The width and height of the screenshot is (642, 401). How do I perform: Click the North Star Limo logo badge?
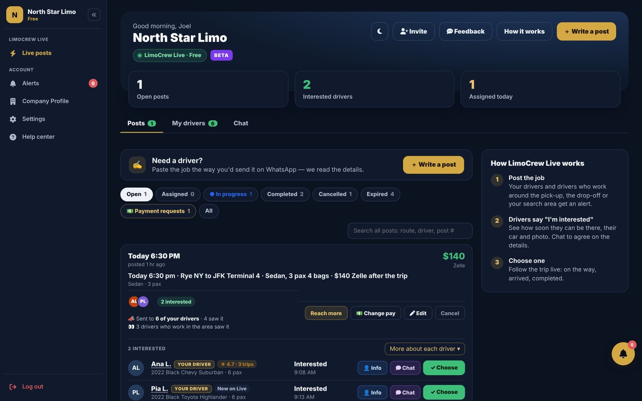[x=15, y=15]
